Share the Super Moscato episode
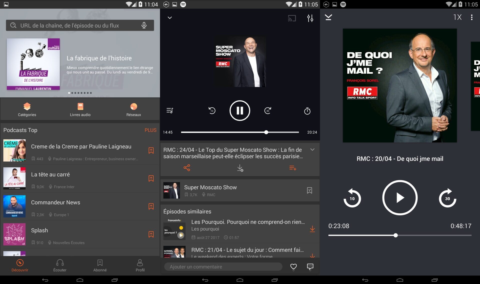Screen dimensions: 480x284 (x=187, y=168)
